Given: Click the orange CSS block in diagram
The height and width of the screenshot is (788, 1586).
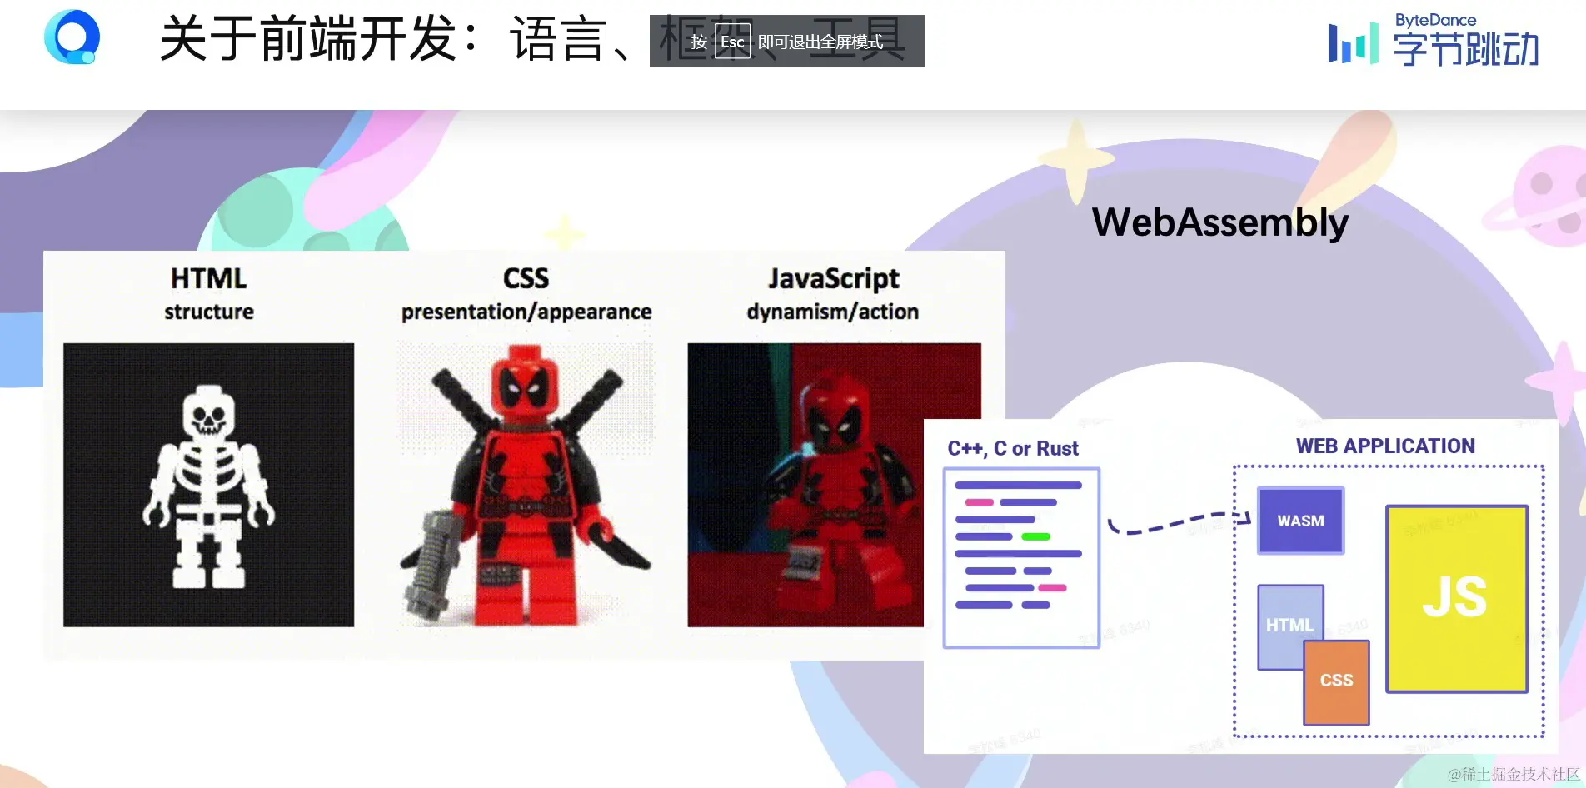Looking at the screenshot, I should (1336, 681).
